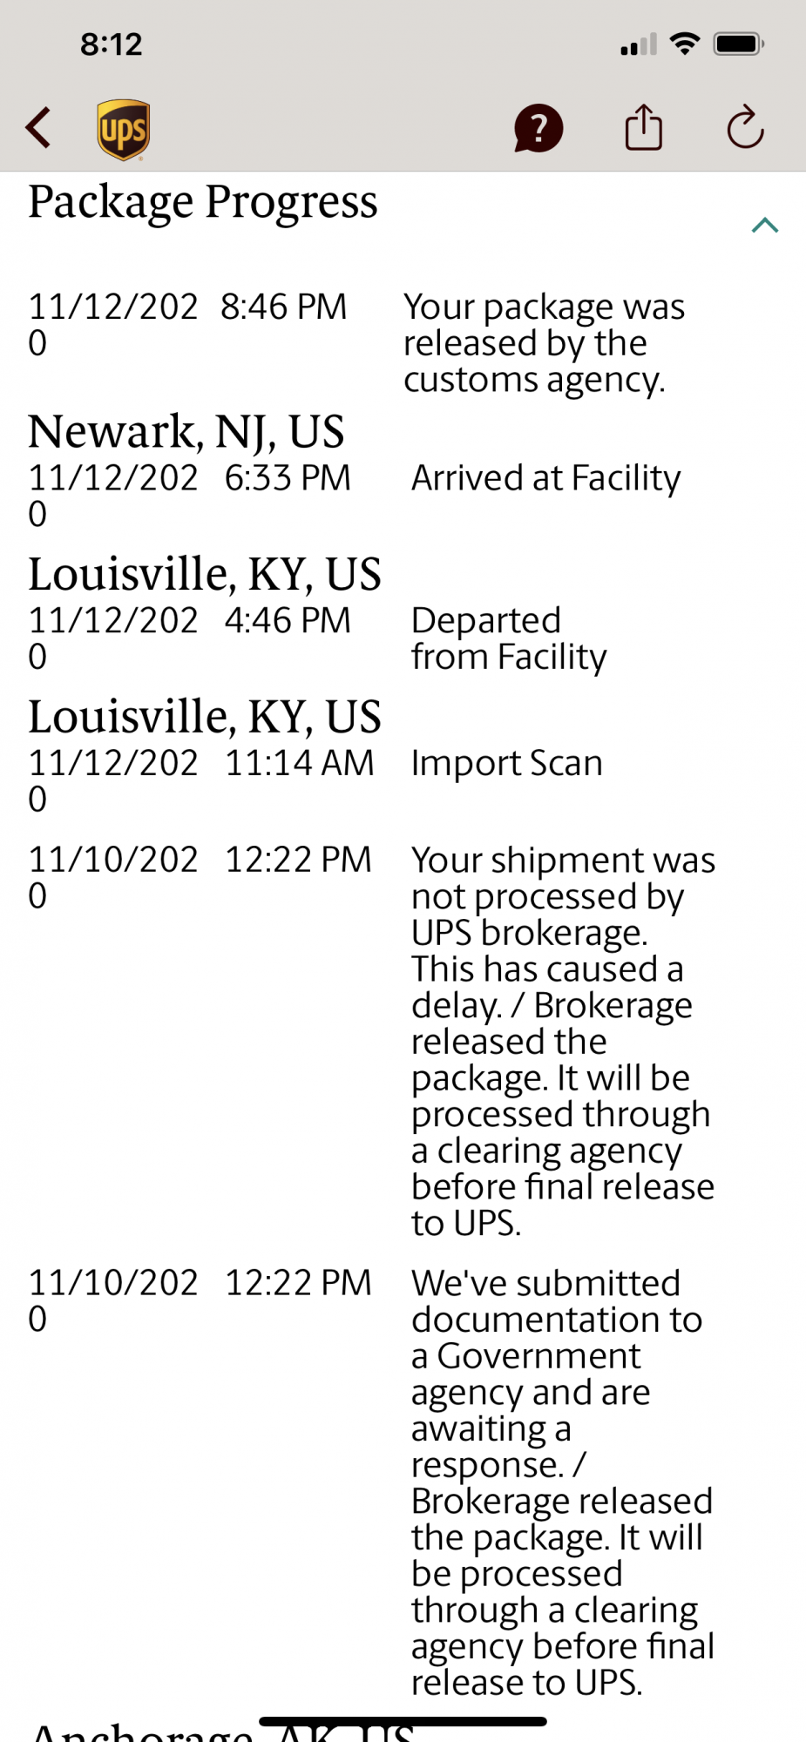Viewport: 806px width, 1742px height.
Task: Tap the Government agency documentation message
Action: pyautogui.click(x=563, y=1482)
